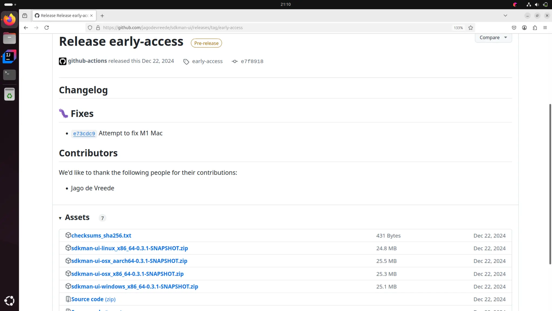Download sdkman-ui-linux_x86_64 SNAPSHOT zip
Viewport: 552px width, 311px height.
(x=129, y=248)
